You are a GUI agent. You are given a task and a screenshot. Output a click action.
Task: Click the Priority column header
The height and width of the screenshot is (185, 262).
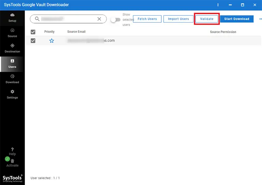pos(49,32)
